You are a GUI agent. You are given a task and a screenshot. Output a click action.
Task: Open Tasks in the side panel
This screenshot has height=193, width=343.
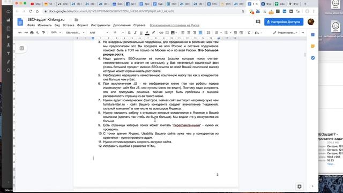(x=313, y=58)
